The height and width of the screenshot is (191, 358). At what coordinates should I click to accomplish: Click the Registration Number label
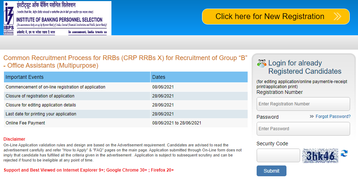[x=279, y=92]
